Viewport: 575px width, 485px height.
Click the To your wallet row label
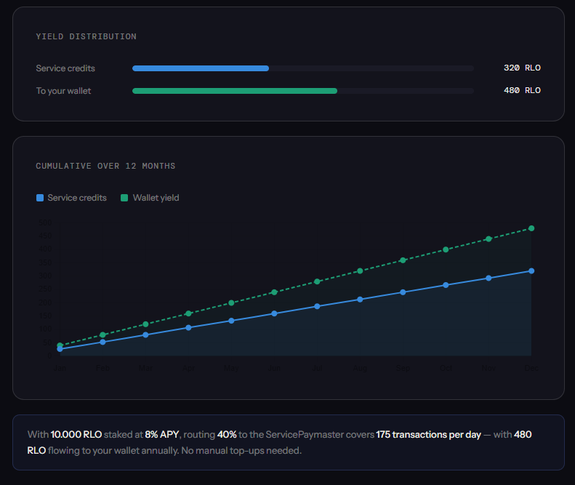click(63, 91)
